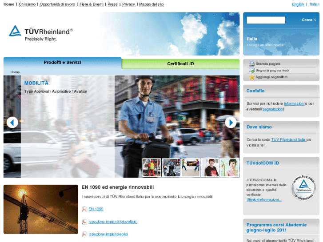The height and width of the screenshot is (242, 323).
Task: Click the TUVdotCOM ID heading
Action: point(263,163)
